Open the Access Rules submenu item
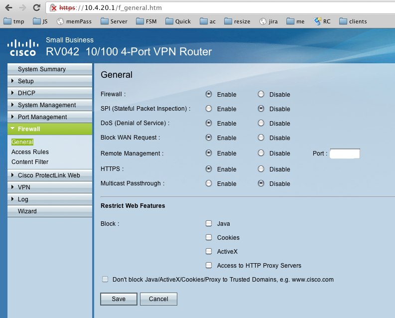395x318 pixels. pos(30,152)
